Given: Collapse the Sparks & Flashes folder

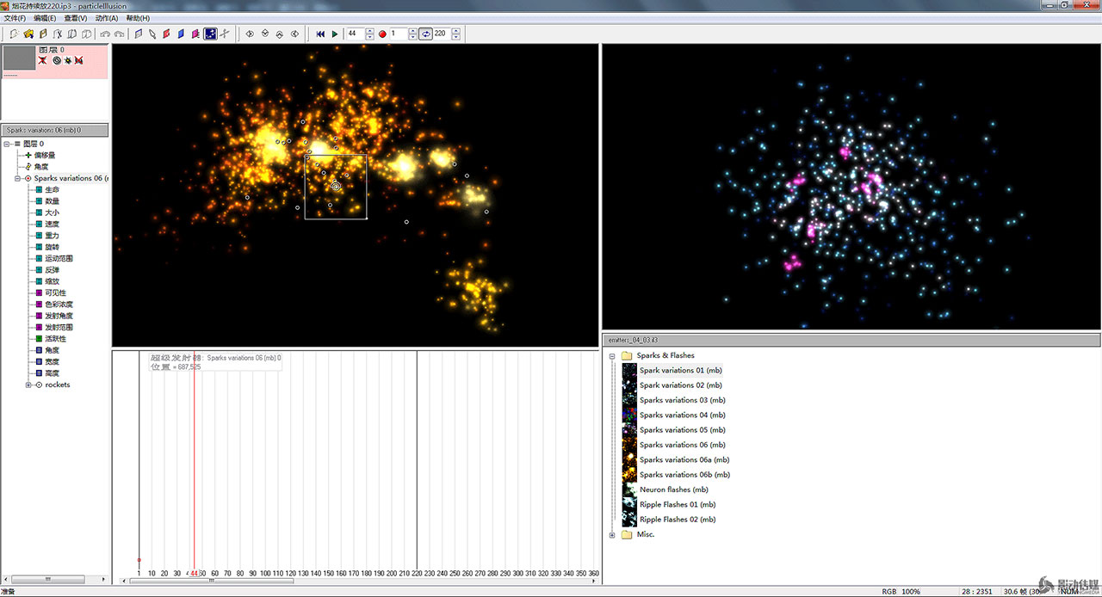Looking at the screenshot, I should [612, 355].
